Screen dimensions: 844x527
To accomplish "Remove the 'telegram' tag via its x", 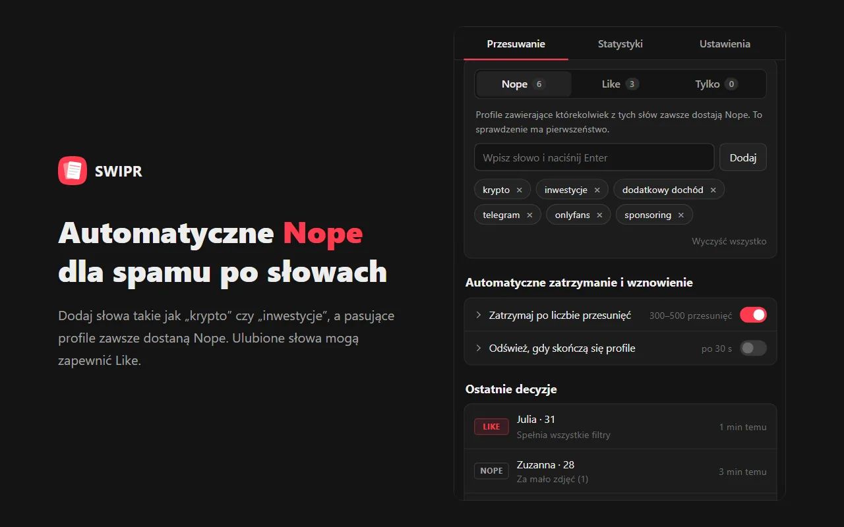I will pyautogui.click(x=529, y=215).
